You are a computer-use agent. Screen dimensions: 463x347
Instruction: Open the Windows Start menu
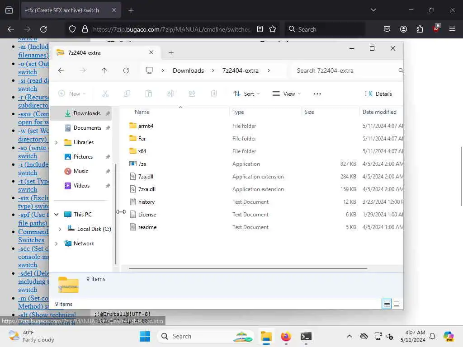(145, 336)
